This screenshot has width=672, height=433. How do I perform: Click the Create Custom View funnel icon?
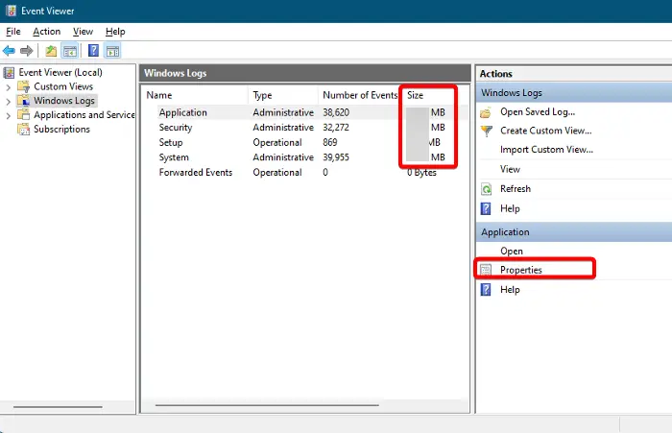487,131
